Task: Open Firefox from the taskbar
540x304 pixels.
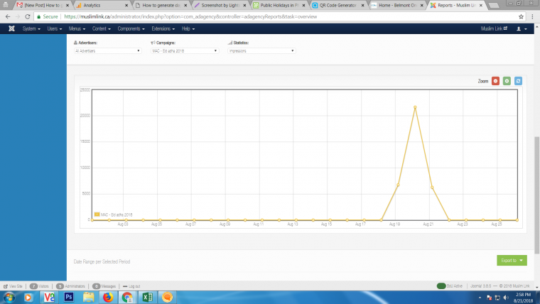Action: point(108,297)
